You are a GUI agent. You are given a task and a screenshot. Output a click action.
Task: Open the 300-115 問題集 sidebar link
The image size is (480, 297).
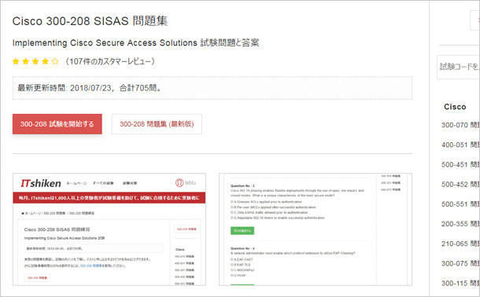point(460,283)
